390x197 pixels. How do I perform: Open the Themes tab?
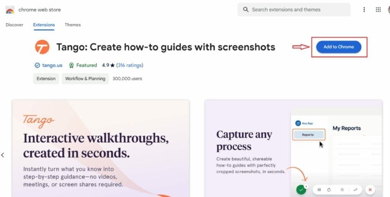[72, 25]
